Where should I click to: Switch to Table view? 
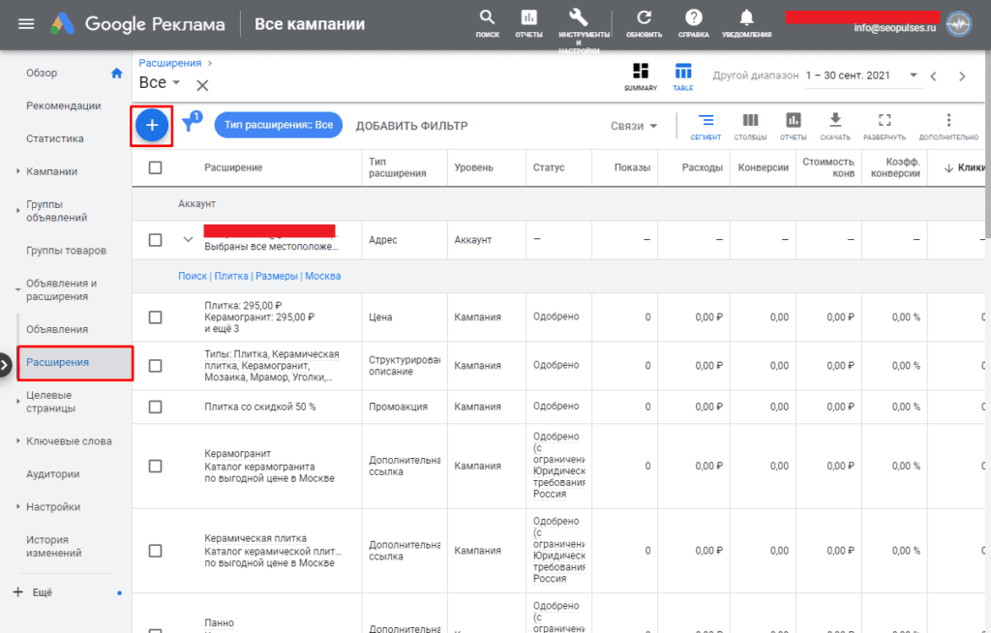coord(682,76)
